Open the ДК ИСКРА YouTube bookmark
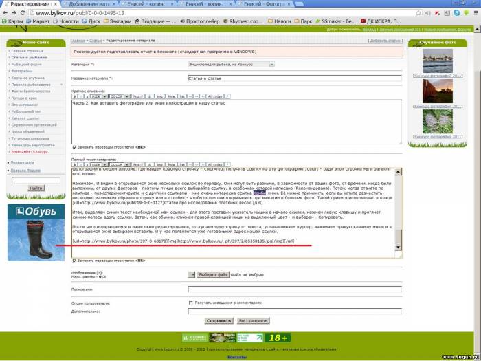 (381, 21)
